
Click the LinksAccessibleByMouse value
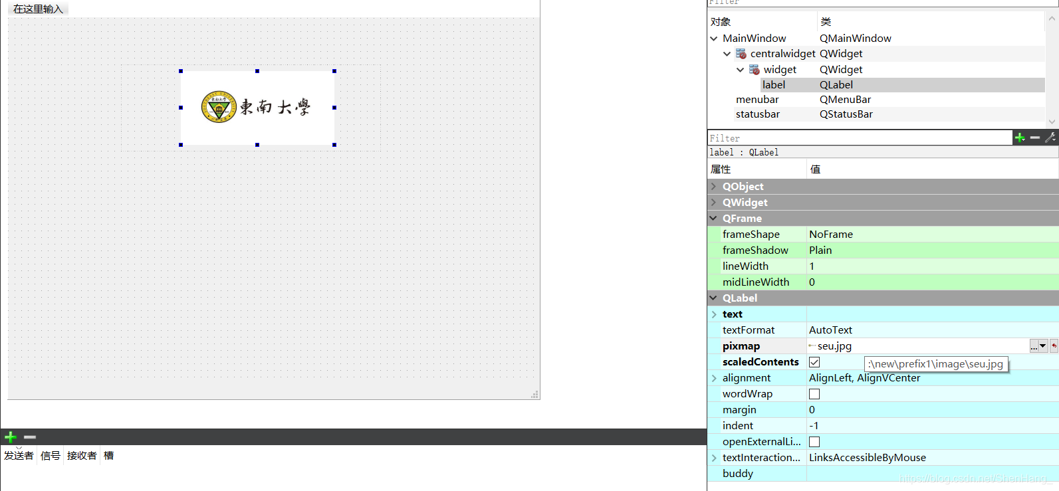[x=868, y=458]
